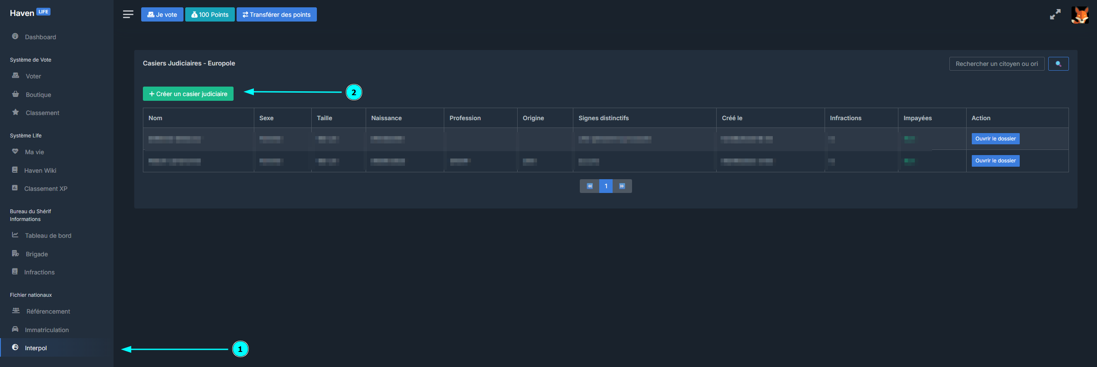Go to last page pagination arrow
The height and width of the screenshot is (367, 1097).
622,186
